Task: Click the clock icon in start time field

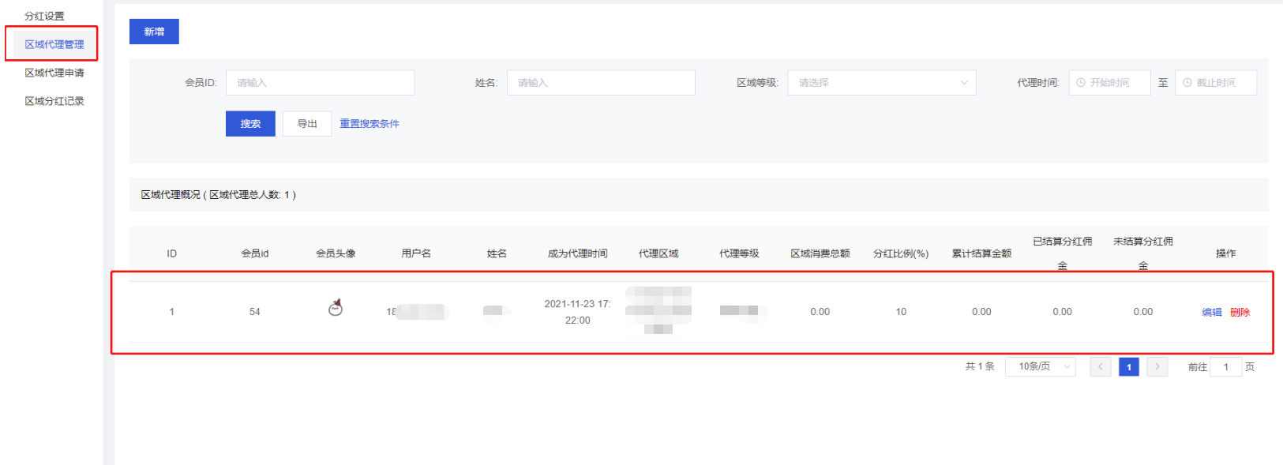Action: click(1081, 83)
